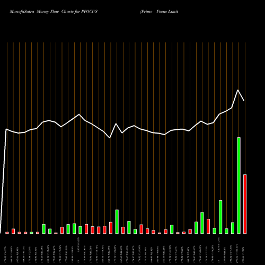Click the "(Prime Focus Limit" heading text
The image size is (265, 265).
pyautogui.click(x=159, y=12)
